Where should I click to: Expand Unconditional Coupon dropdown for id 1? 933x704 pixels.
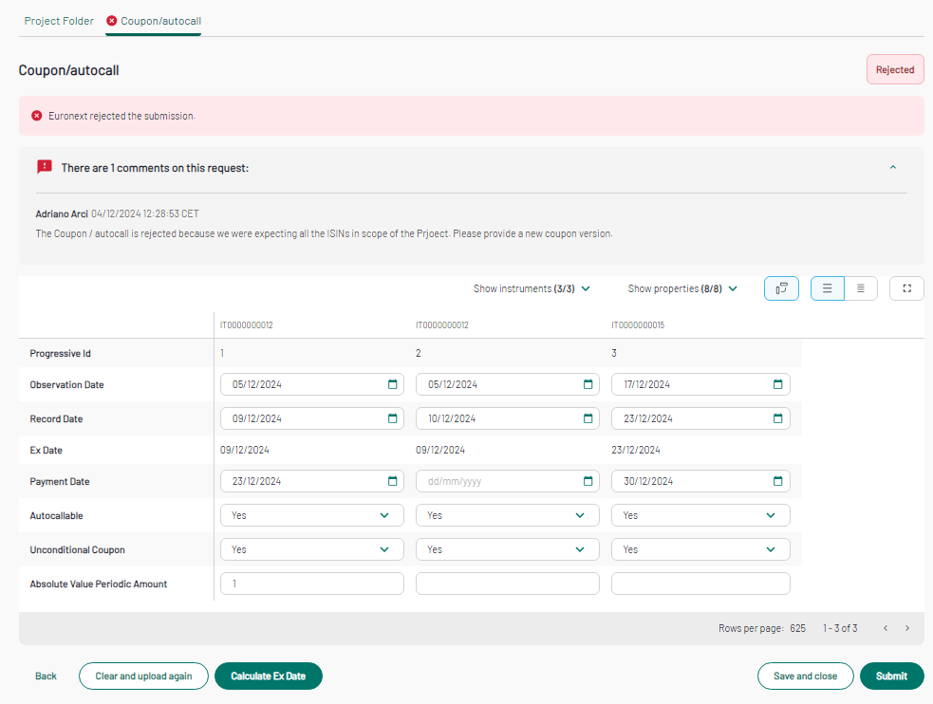coord(312,549)
